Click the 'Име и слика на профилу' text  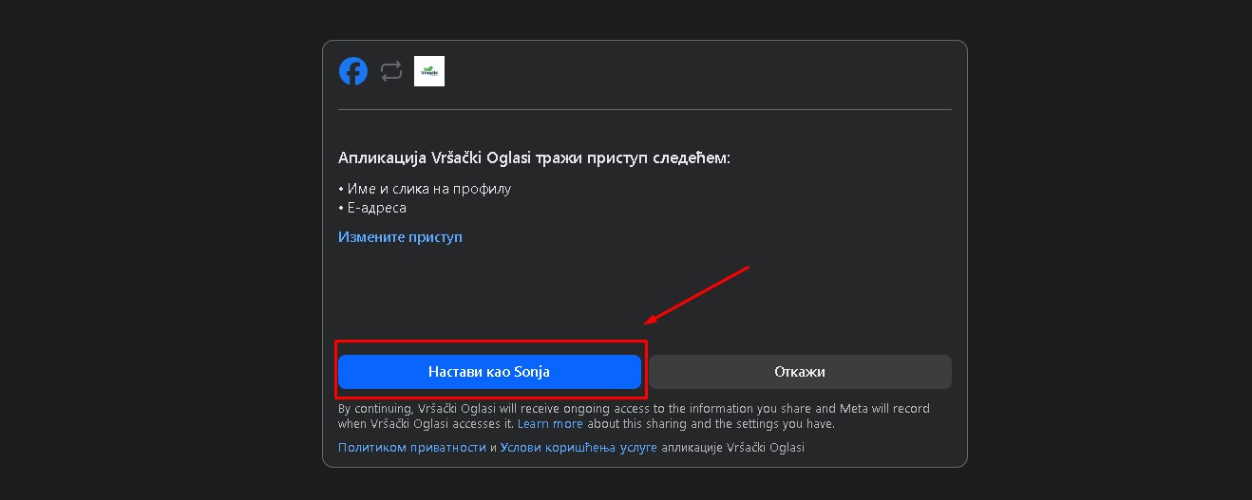[429, 189]
